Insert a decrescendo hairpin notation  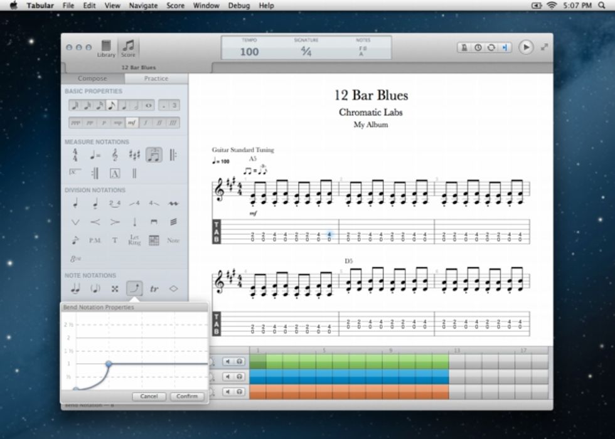click(x=114, y=222)
